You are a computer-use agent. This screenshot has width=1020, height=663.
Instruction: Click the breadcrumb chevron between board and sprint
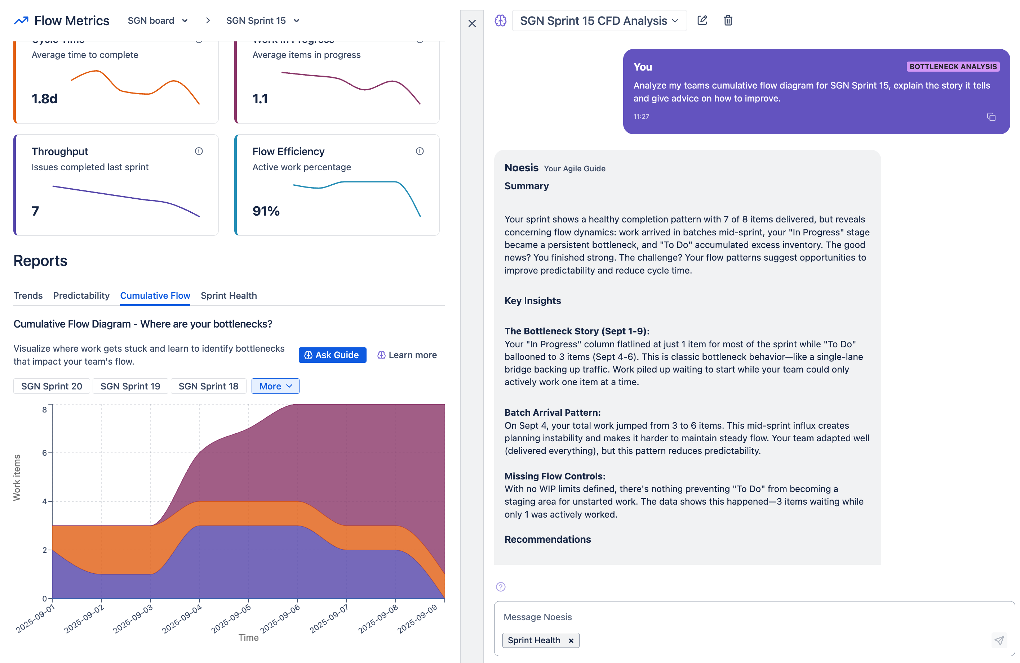pos(208,21)
